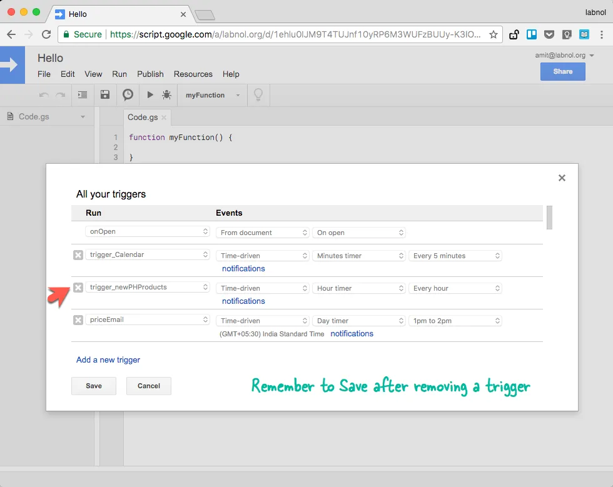
Task: Save the project with the floppy disk icon
Action: [x=104, y=94]
